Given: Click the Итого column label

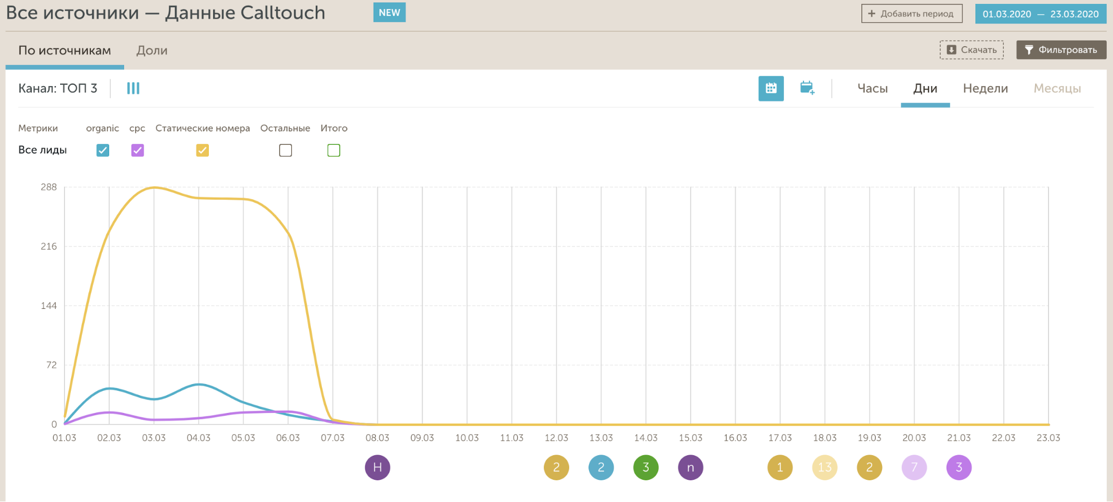Looking at the screenshot, I should point(334,128).
